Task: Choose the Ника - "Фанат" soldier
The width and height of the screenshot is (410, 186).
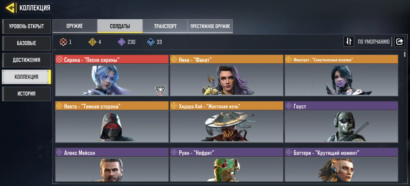Action: [x=227, y=75]
